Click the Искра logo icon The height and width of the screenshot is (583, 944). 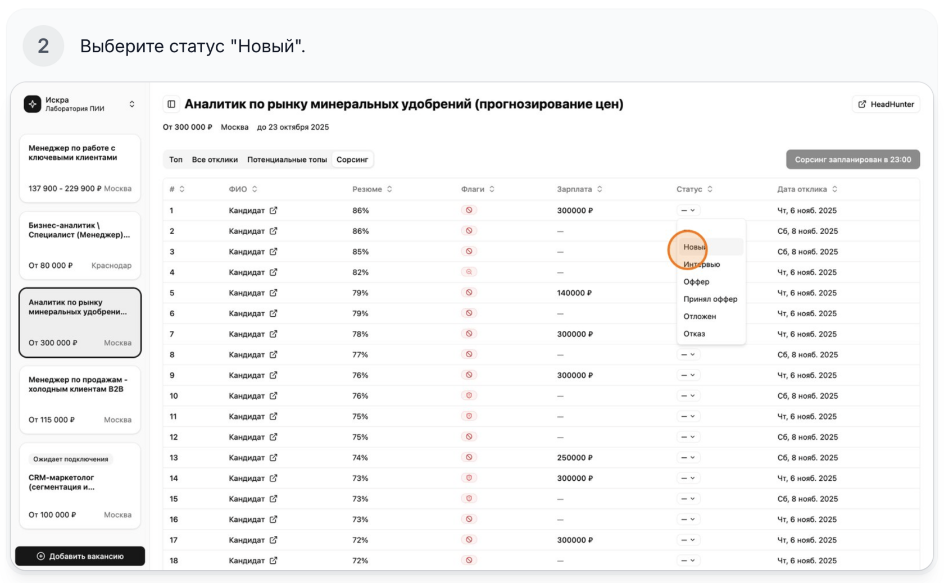33,104
